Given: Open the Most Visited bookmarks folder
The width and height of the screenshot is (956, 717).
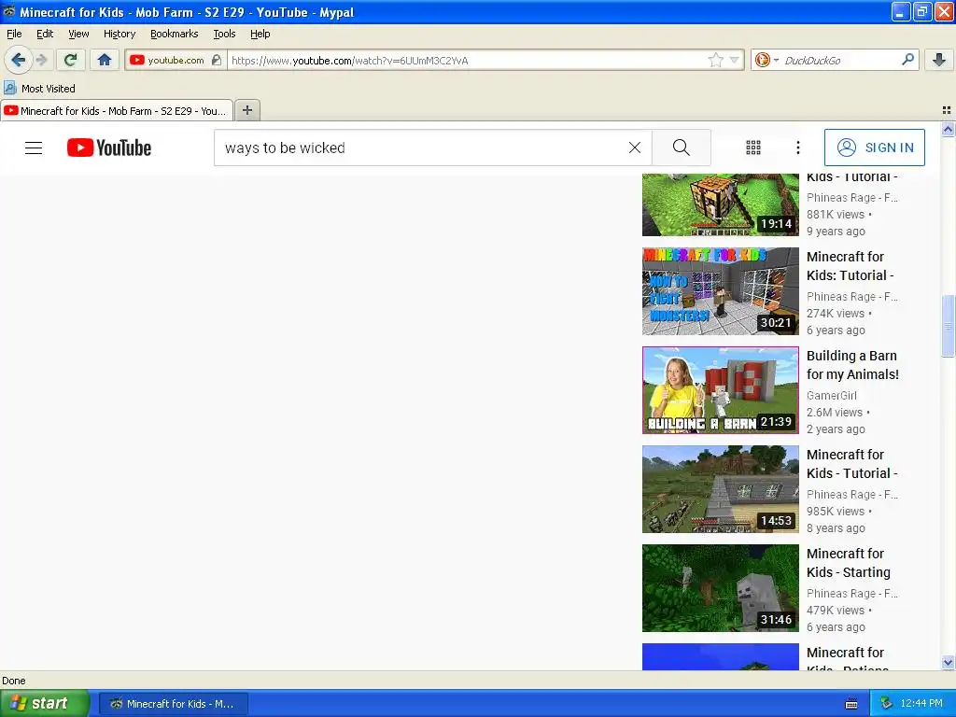Looking at the screenshot, I should pos(39,89).
